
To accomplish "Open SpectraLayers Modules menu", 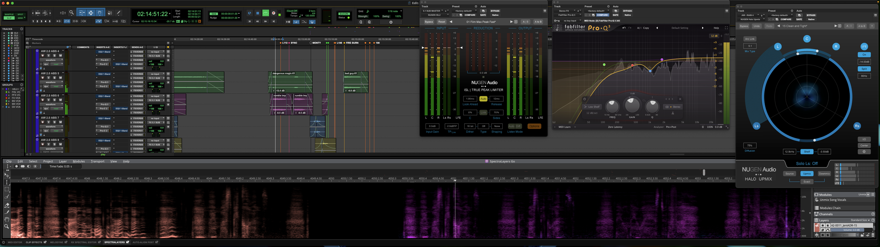I will [78, 161].
